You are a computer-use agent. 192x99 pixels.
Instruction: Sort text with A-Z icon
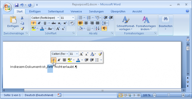pos(98,29)
